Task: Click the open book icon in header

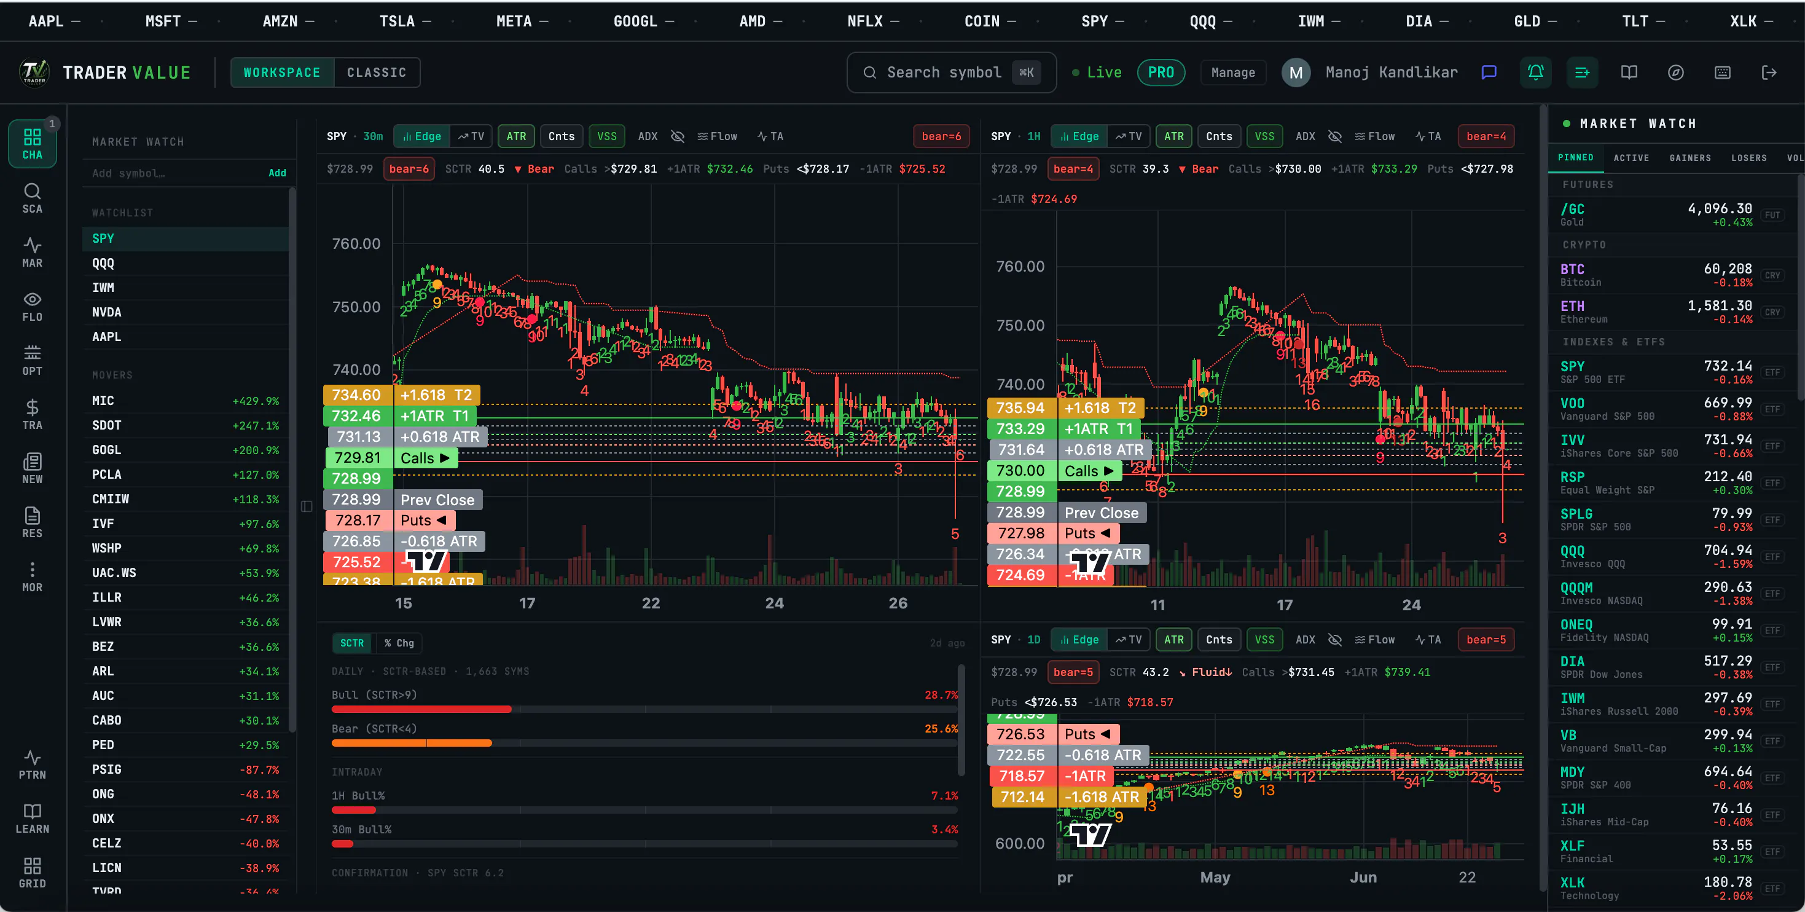Action: [x=1629, y=72]
